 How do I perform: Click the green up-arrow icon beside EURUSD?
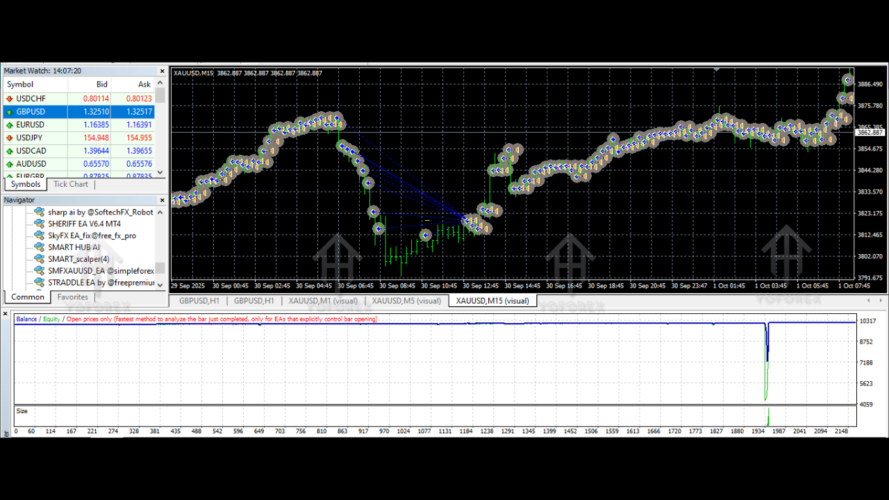click(9, 124)
